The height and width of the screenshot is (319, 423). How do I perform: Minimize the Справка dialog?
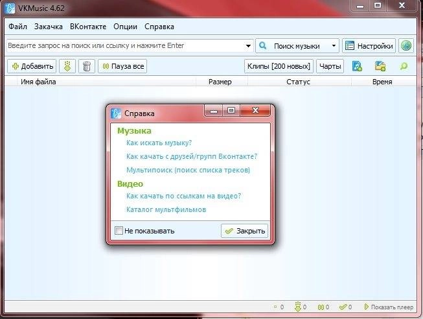tap(214, 111)
